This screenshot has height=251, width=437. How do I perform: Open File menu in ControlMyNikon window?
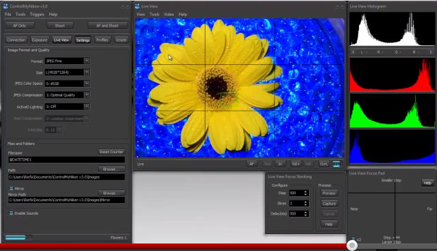pos(8,14)
